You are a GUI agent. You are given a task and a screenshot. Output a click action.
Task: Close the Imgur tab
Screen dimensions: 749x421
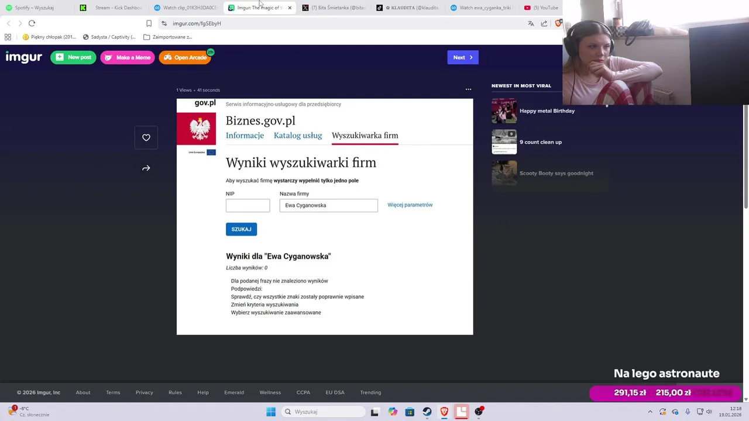[x=289, y=8]
